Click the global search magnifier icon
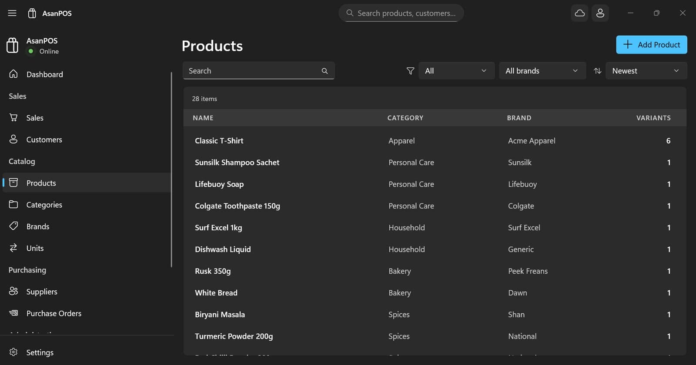 [350, 13]
